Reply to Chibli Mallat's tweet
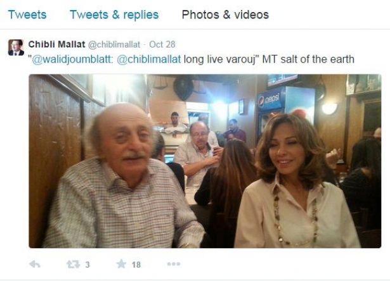 [35, 265]
